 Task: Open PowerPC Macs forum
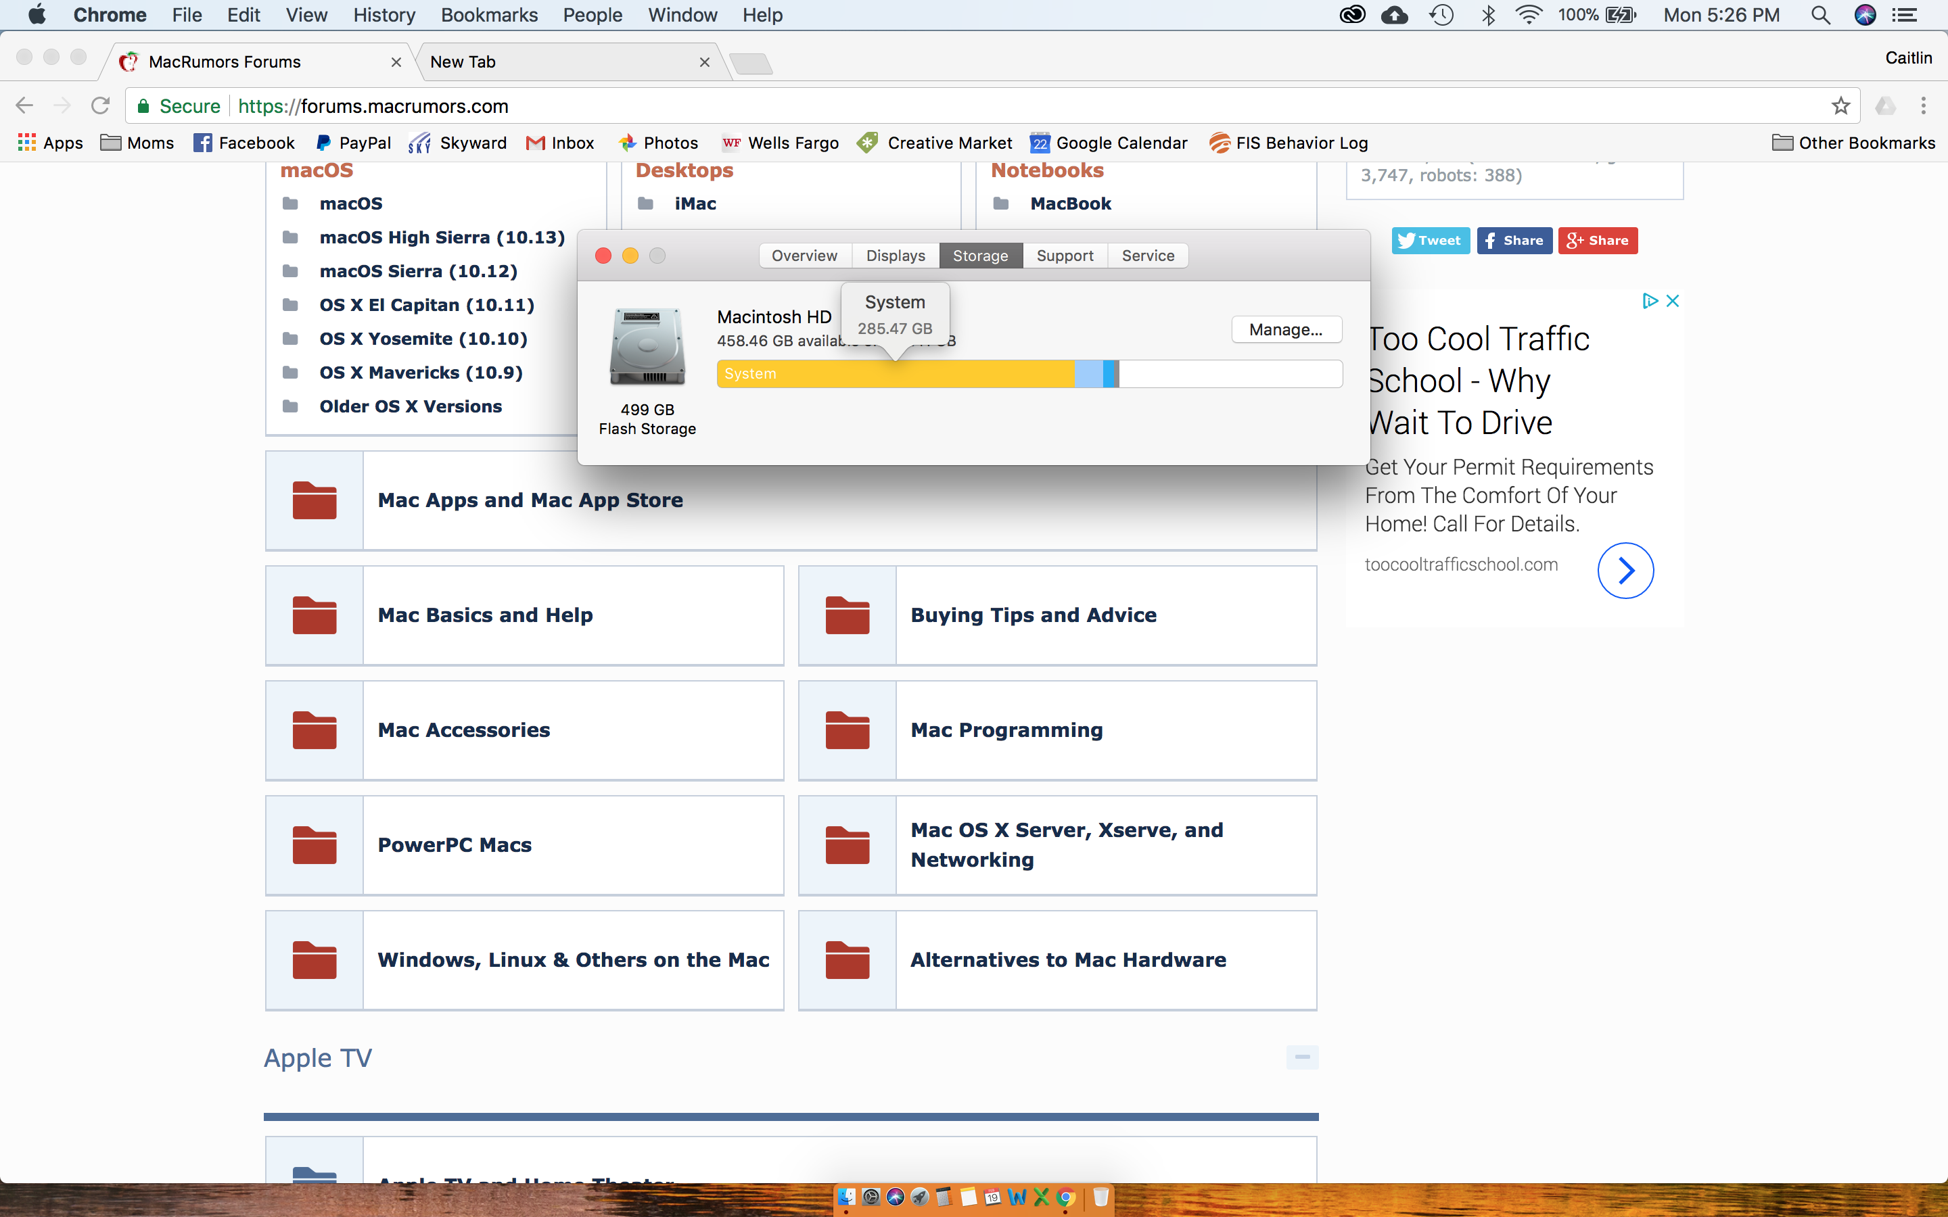pos(455,845)
